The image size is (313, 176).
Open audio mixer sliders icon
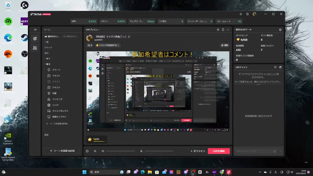[x=95, y=151]
